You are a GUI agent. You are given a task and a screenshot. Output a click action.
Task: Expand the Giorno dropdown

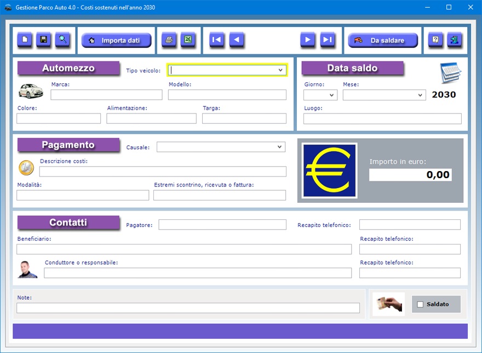[331, 95]
